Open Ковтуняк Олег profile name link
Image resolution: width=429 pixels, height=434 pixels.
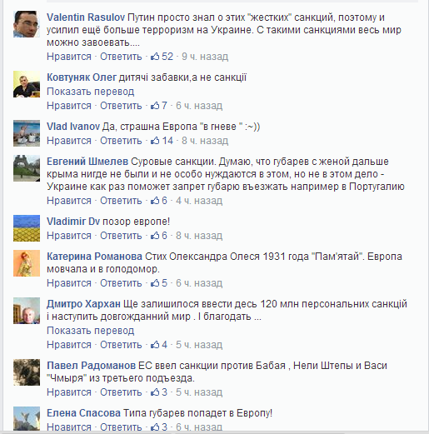pos(82,77)
